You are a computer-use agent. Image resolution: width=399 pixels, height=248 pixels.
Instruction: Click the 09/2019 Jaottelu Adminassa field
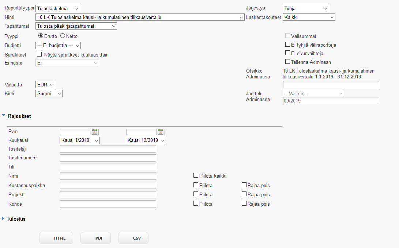tap(331, 101)
